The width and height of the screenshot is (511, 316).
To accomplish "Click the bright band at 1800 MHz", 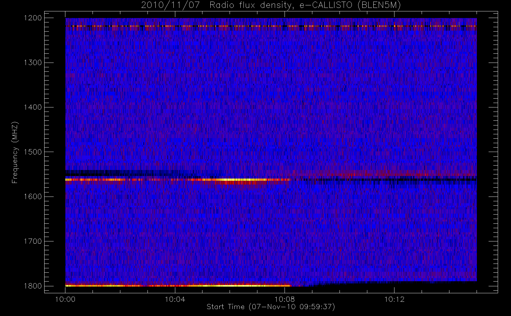I will [178, 286].
